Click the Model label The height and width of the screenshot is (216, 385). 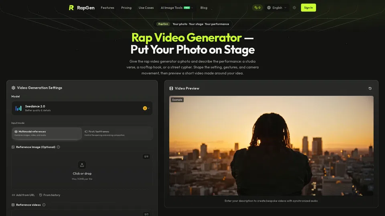[x=16, y=96]
